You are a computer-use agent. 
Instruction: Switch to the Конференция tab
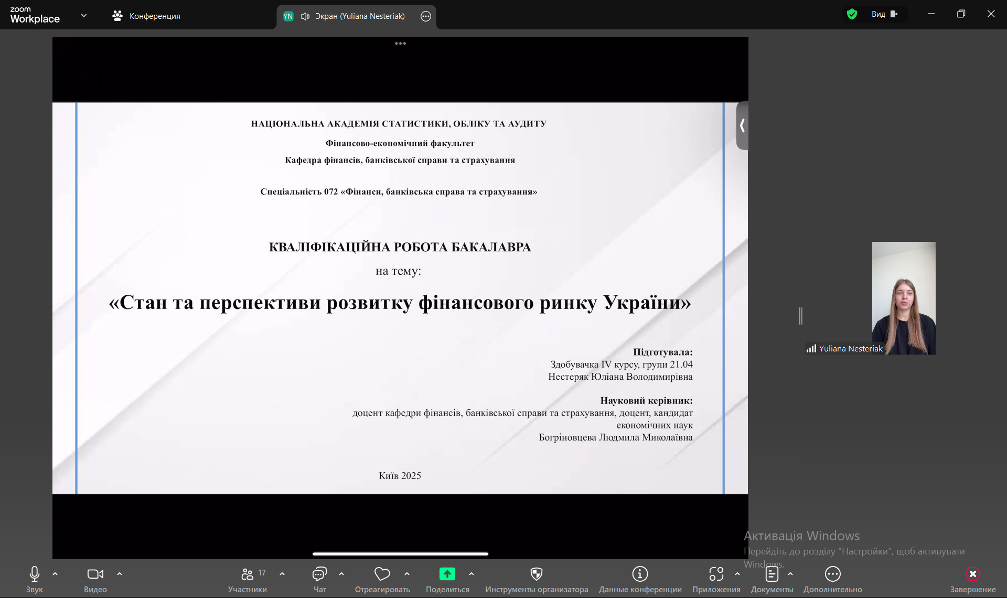tap(146, 16)
